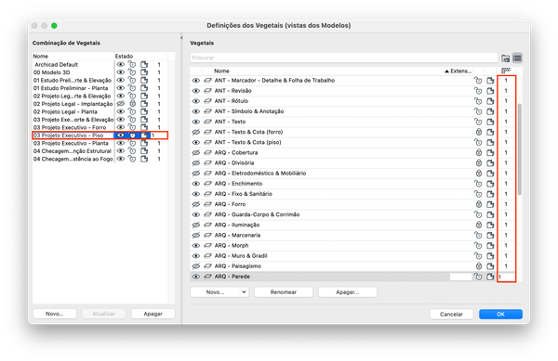The image size is (558, 361).
Task: Sort layers by Extens... column arrow
Action: coord(446,71)
